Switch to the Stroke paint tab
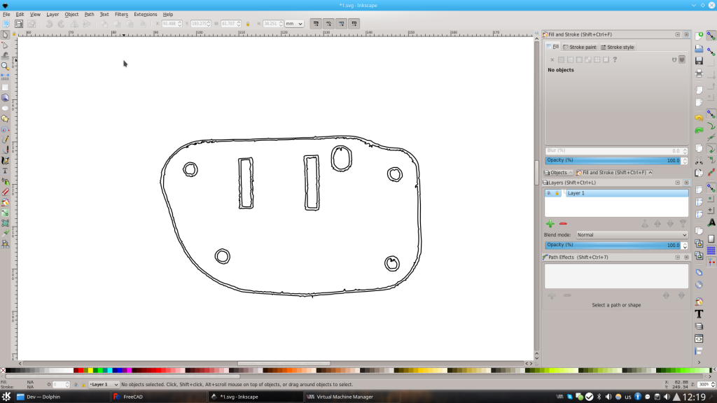The height and width of the screenshot is (403, 717). coord(582,47)
